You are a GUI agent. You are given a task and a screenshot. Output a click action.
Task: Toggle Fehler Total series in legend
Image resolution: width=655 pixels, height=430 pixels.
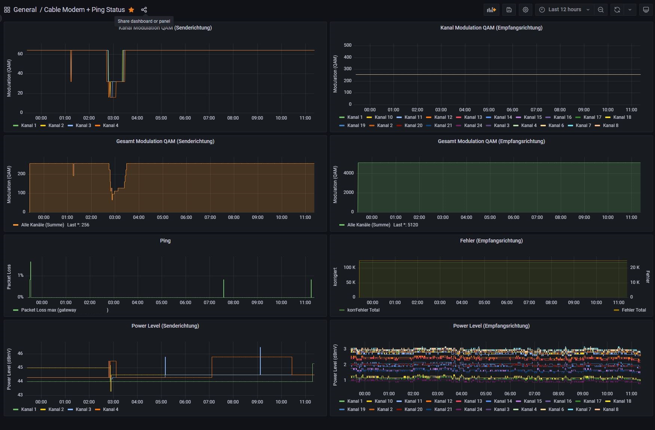tap(633, 310)
